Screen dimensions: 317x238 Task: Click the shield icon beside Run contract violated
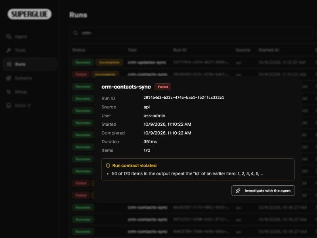pos(108,165)
